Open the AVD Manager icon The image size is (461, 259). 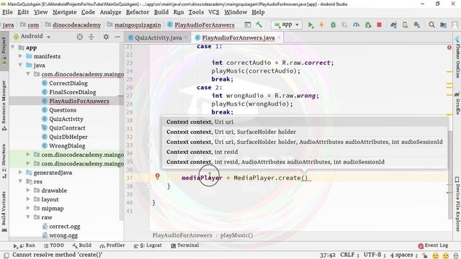405,25
